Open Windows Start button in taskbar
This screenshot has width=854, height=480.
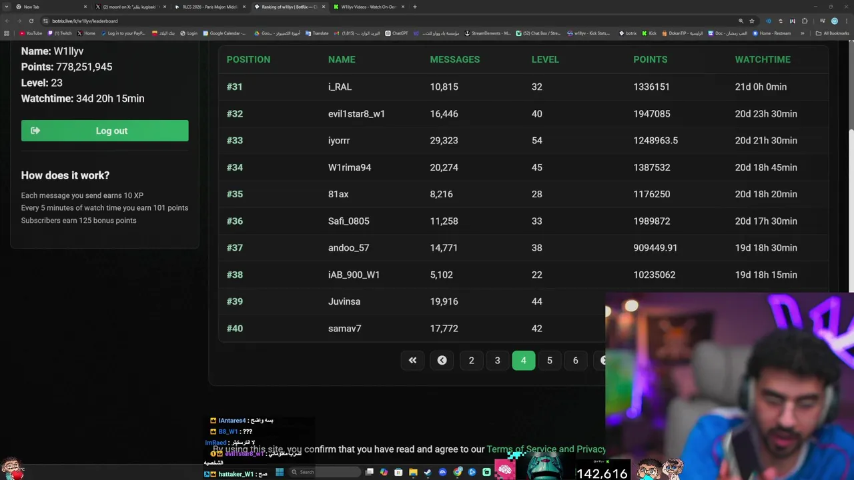280,472
